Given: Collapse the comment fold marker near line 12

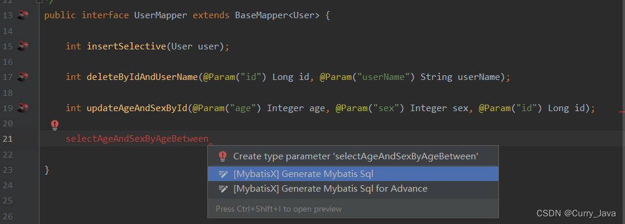Looking at the screenshot, I should (x=39, y=2).
